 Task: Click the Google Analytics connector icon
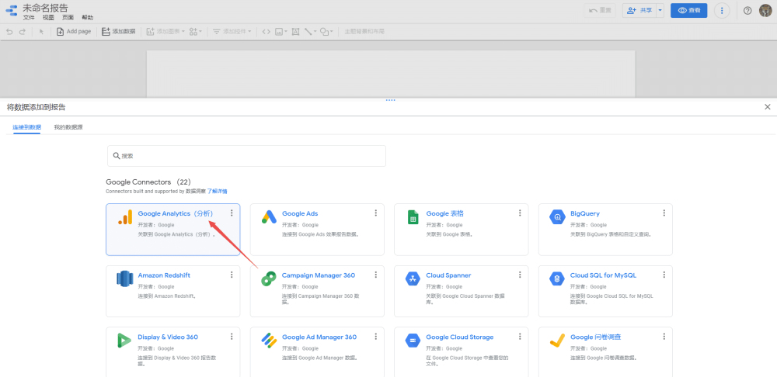[x=124, y=217]
